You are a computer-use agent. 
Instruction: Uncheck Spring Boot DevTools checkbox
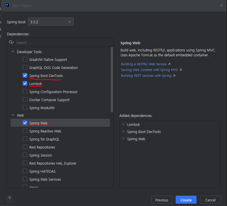click(25, 75)
